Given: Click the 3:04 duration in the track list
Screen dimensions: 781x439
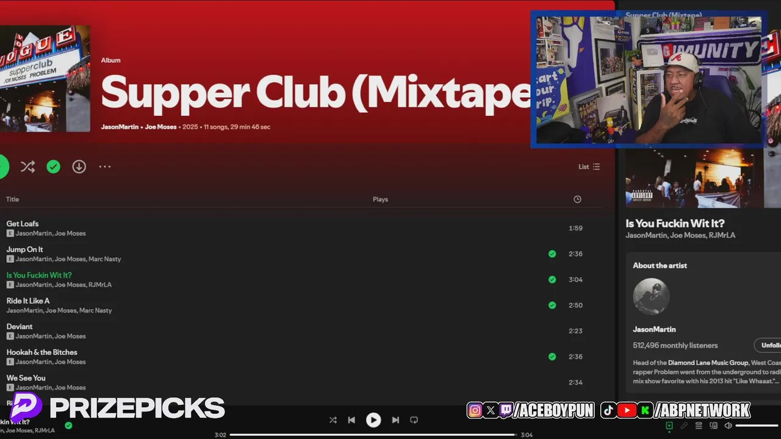Looking at the screenshot, I should pos(575,279).
